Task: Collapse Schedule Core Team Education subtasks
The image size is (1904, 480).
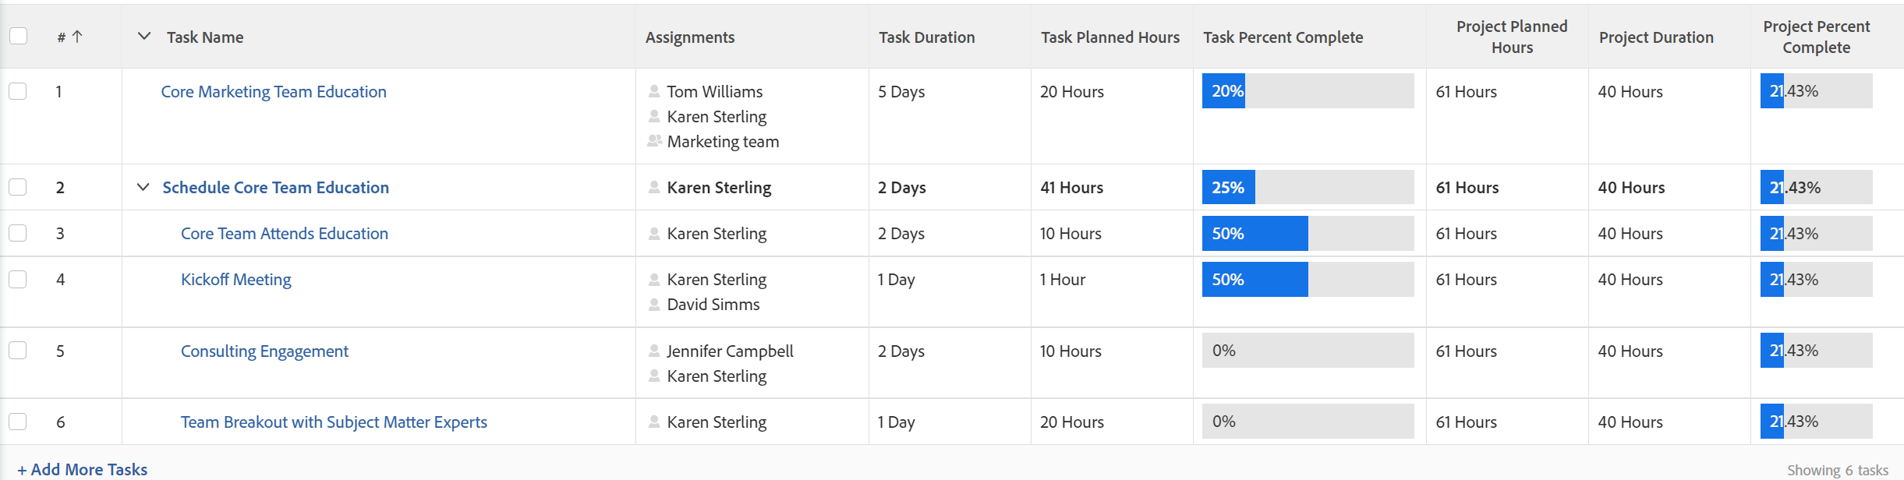Action: pyautogui.click(x=143, y=187)
